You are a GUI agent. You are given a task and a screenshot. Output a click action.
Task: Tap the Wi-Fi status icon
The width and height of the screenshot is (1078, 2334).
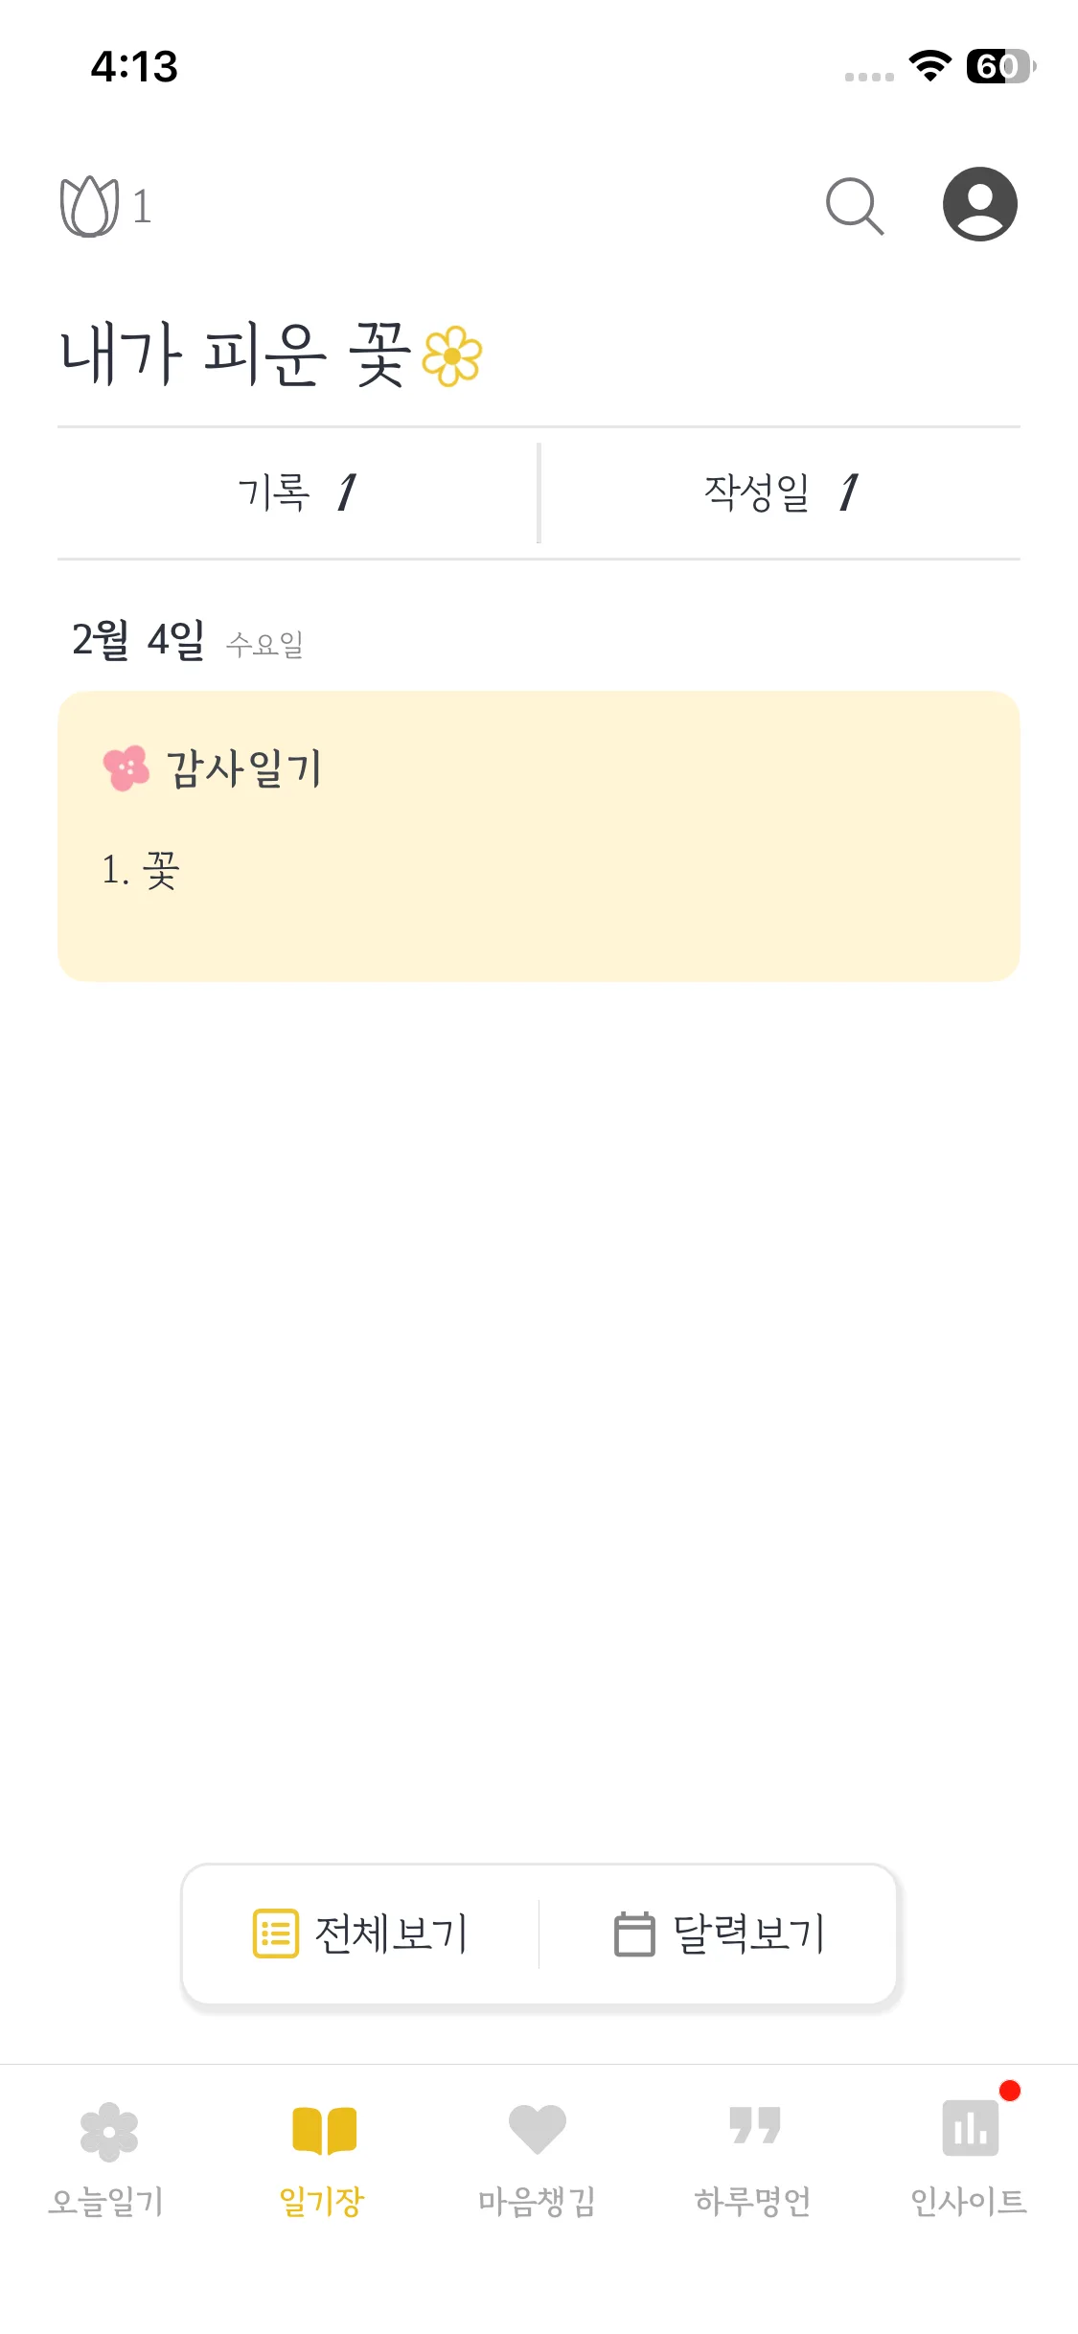click(x=929, y=66)
